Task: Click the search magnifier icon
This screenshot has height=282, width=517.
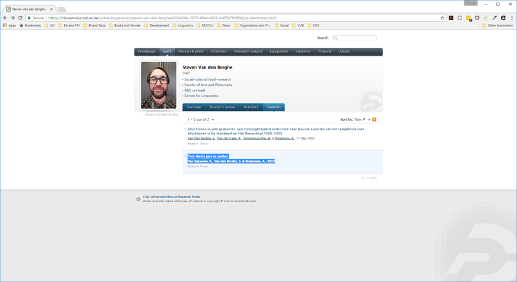Action: [x=335, y=38]
